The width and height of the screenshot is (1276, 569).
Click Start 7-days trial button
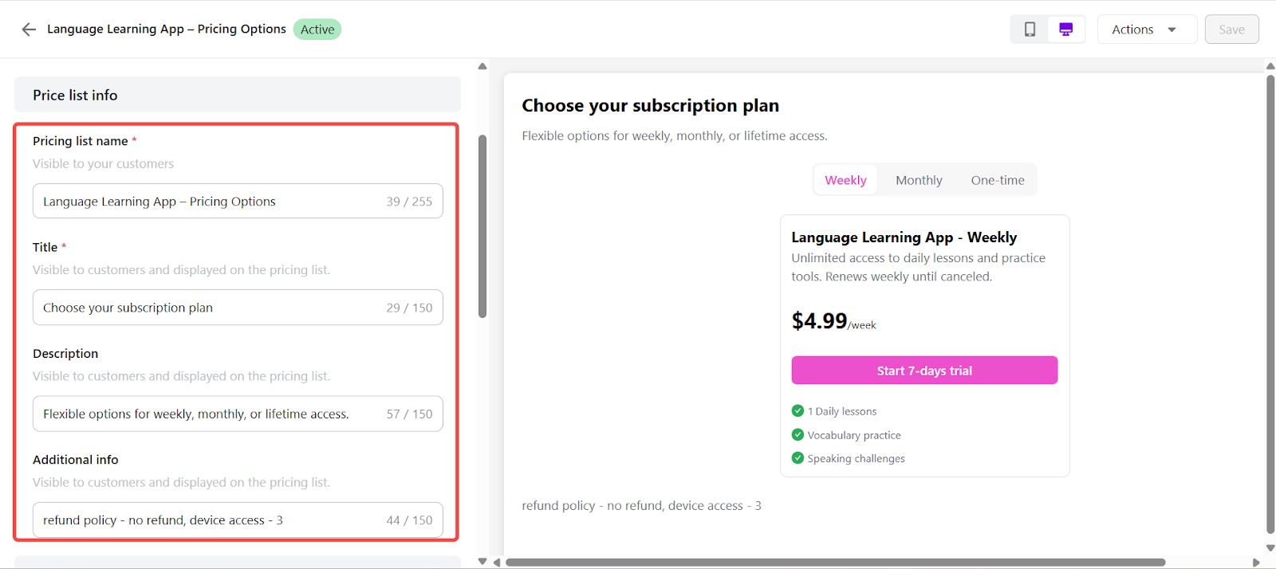pyautogui.click(x=924, y=371)
